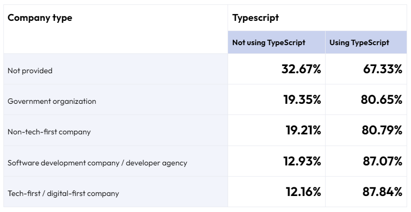Select the 19.21% cell
411x212 pixels.
(277, 130)
